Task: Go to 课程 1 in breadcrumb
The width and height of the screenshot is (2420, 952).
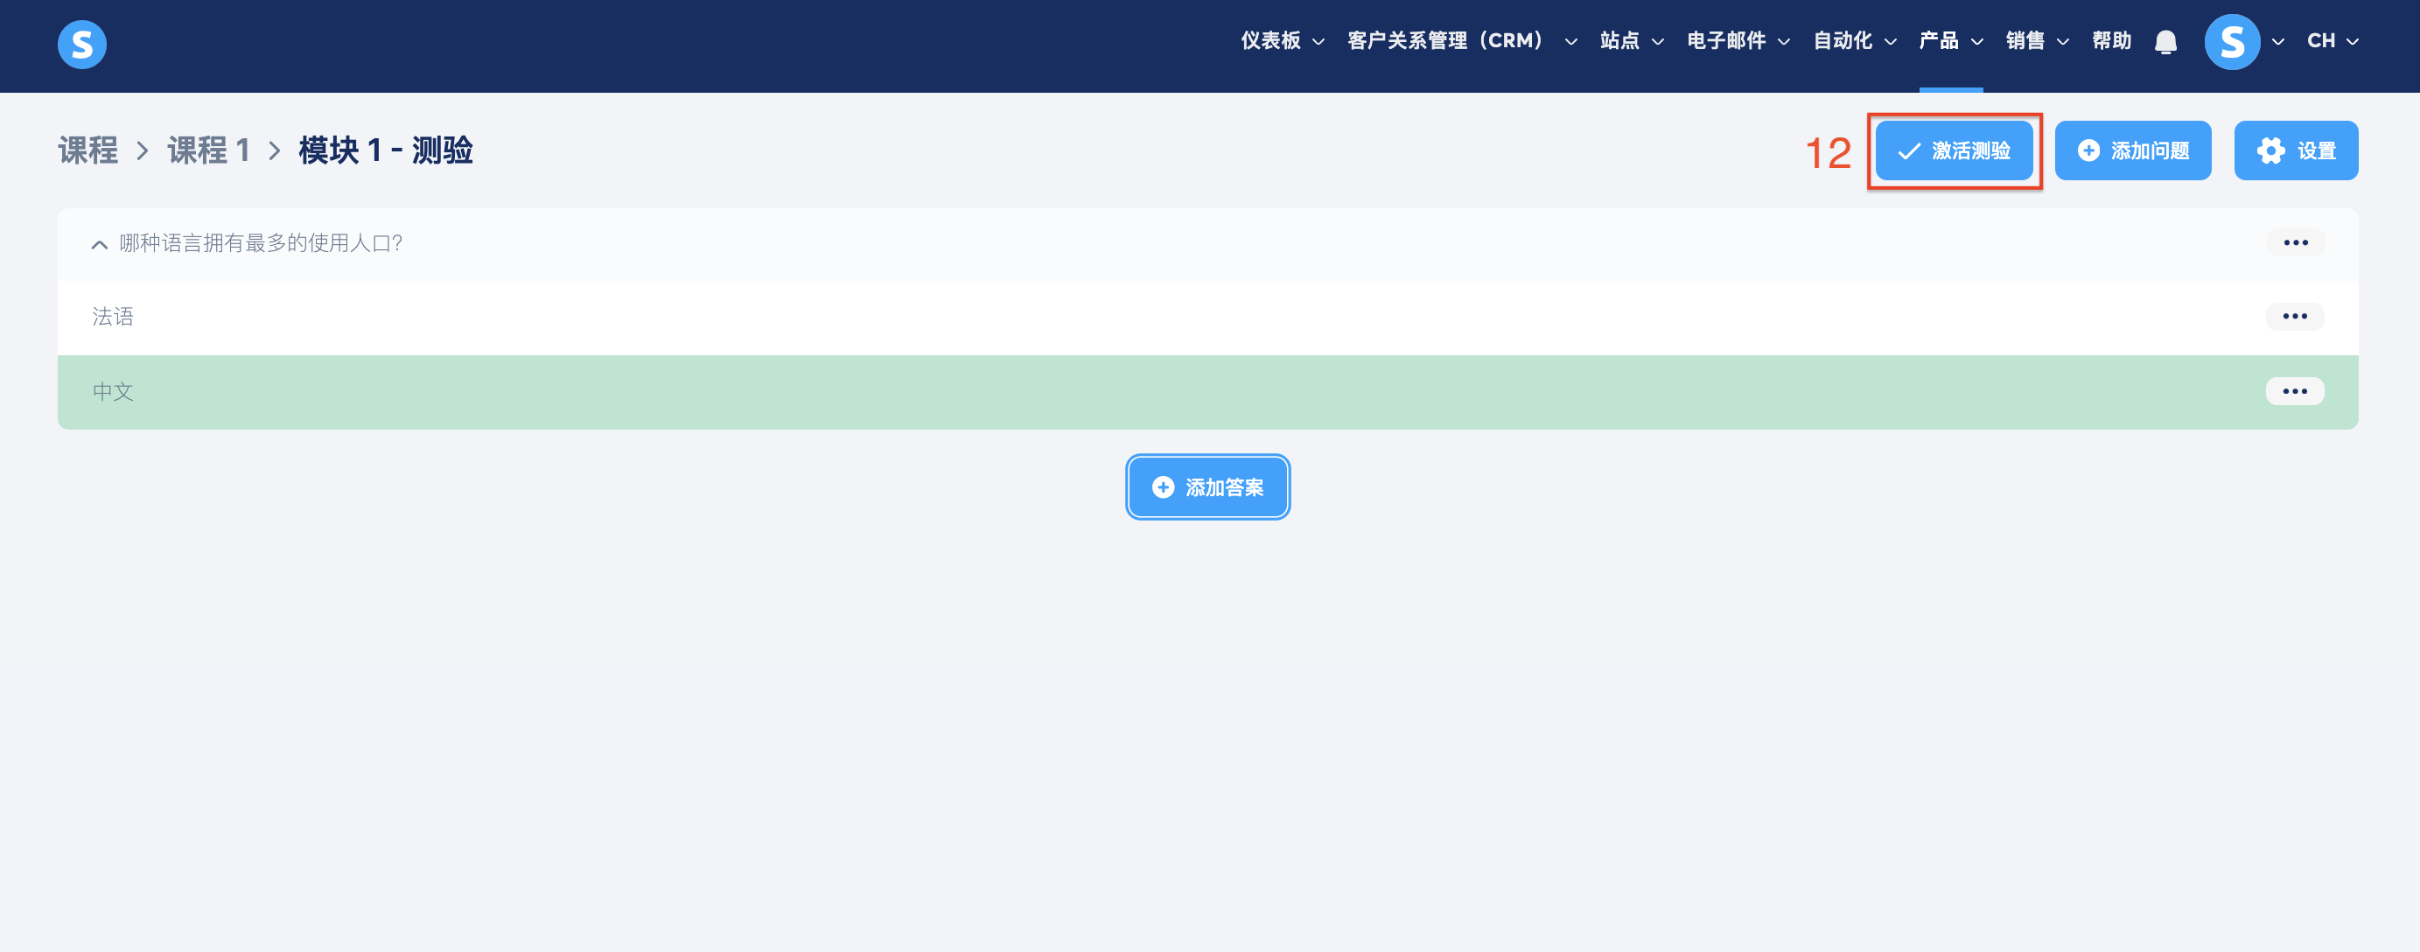Action: tap(208, 150)
